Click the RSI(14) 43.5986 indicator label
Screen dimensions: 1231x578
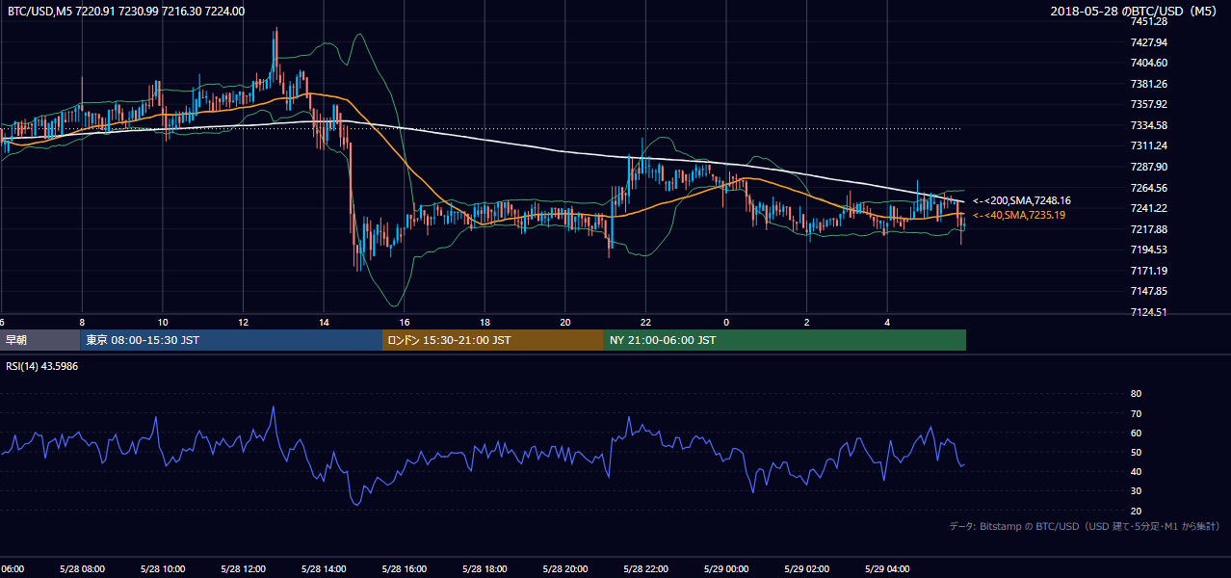(x=42, y=366)
